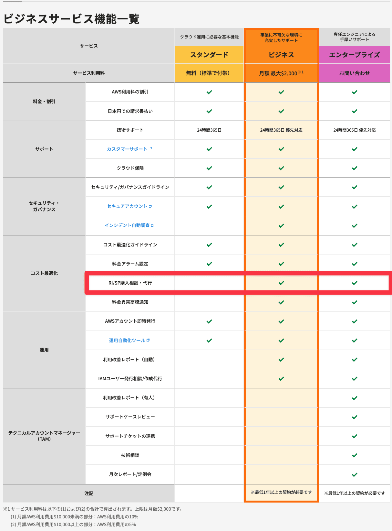This screenshot has height=531, width=392.
Task: Click the 料金・割引 category cell
Action: tap(44, 102)
